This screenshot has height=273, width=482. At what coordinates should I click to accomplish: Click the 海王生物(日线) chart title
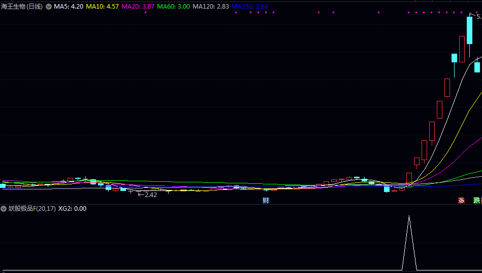[x=22, y=7]
